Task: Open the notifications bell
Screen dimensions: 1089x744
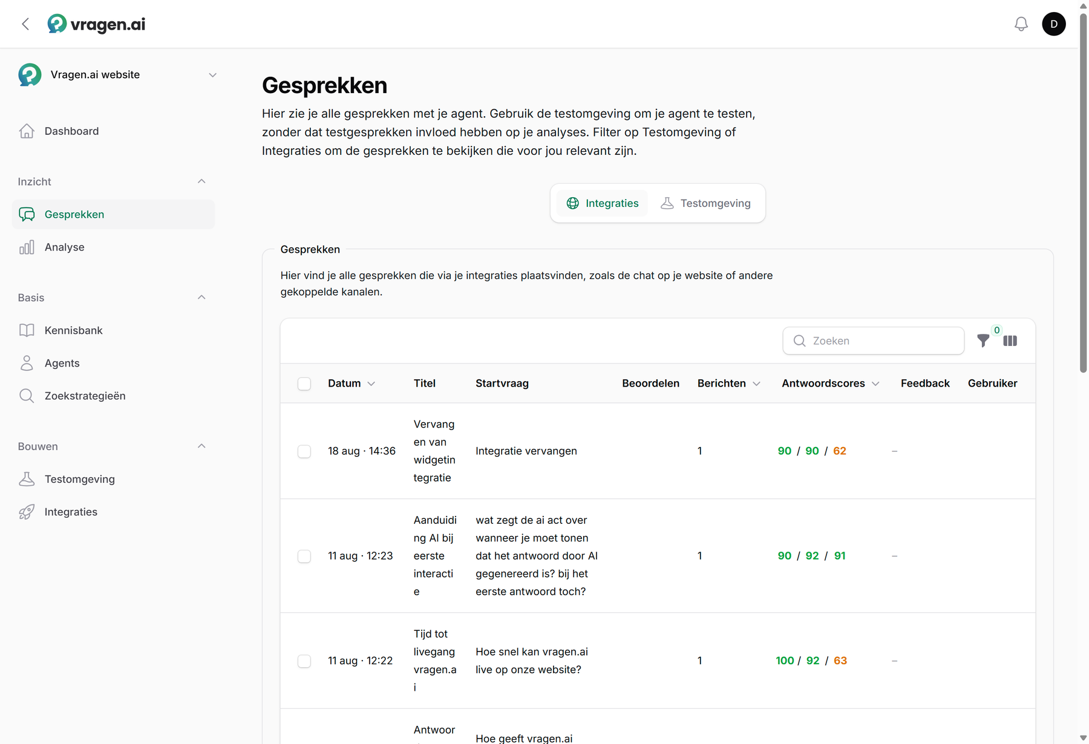Action: tap(1021, 24)
